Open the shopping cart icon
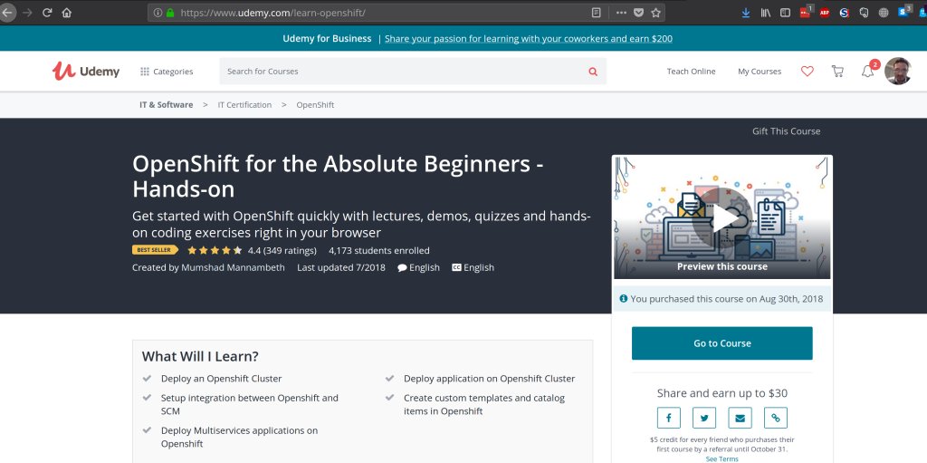The image size is (927, 463). (x=837, y=71)
